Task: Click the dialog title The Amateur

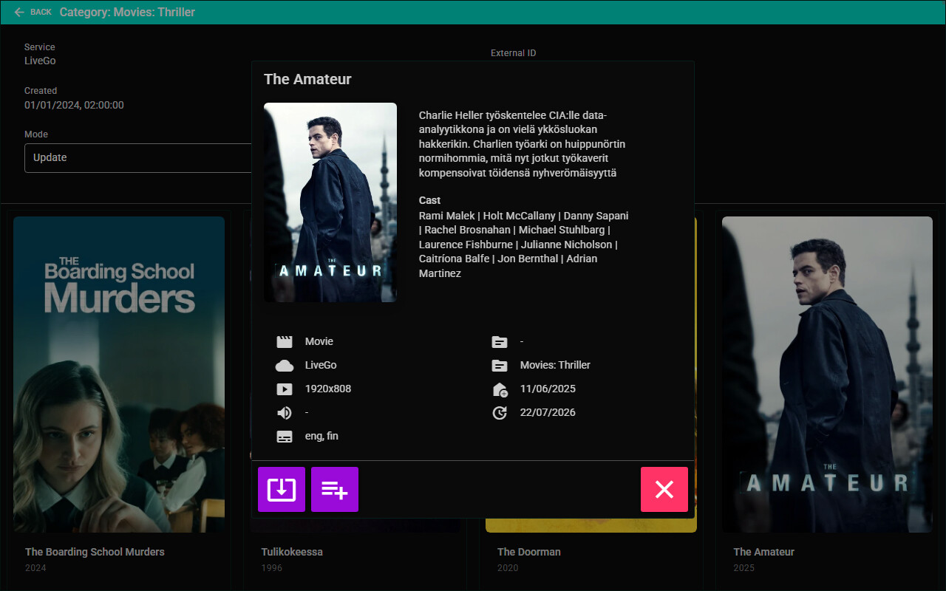Action: (307, 79)
